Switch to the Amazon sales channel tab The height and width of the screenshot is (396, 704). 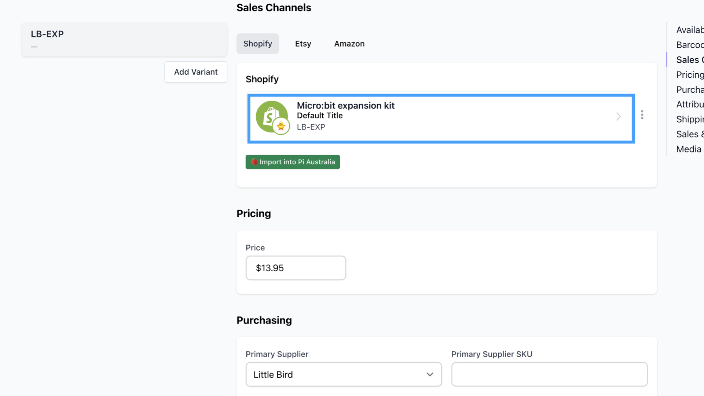coord(349,43)
